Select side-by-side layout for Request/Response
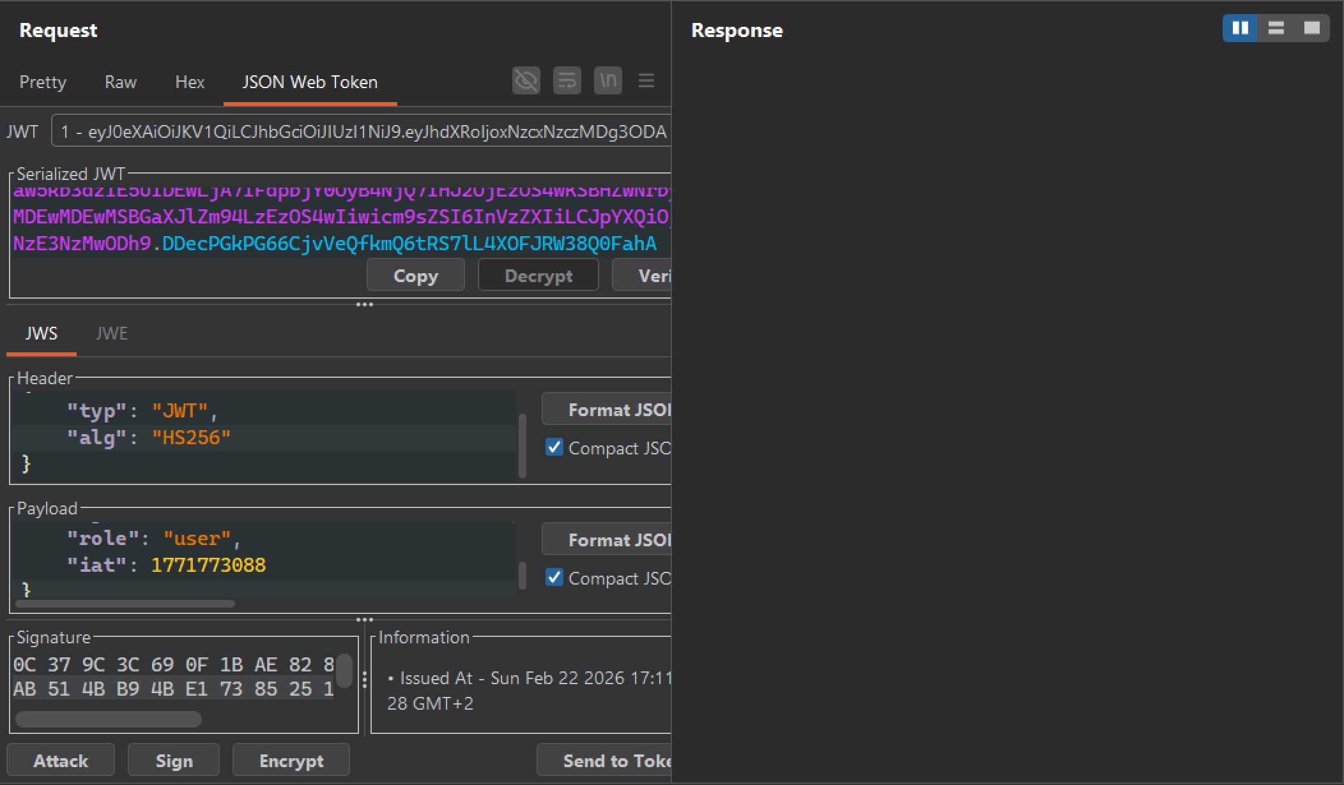This screenshot has width=1344, height=785. pos(1240,28)
